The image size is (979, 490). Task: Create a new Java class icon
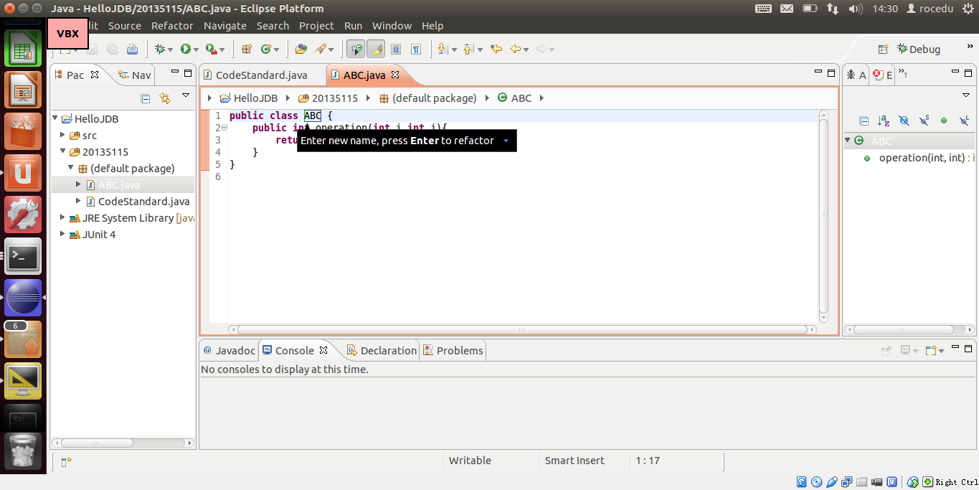pyautogui.click(x=266, y=49)
